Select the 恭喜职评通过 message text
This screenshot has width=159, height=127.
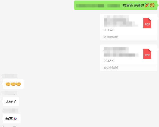133,5
